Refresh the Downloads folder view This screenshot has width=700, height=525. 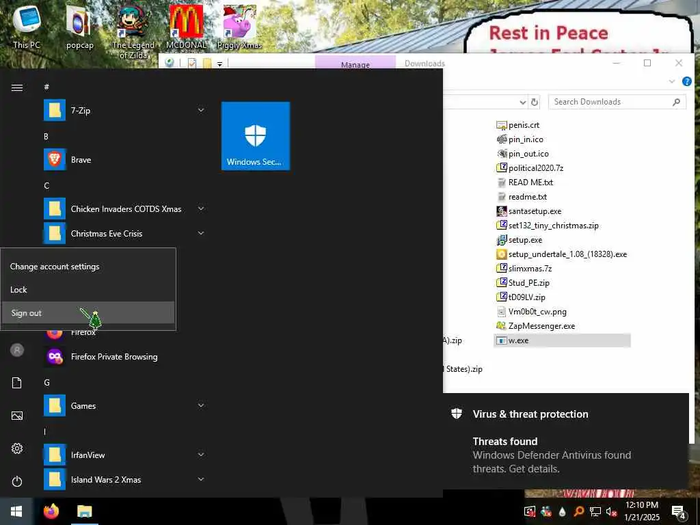pos(535,103)
